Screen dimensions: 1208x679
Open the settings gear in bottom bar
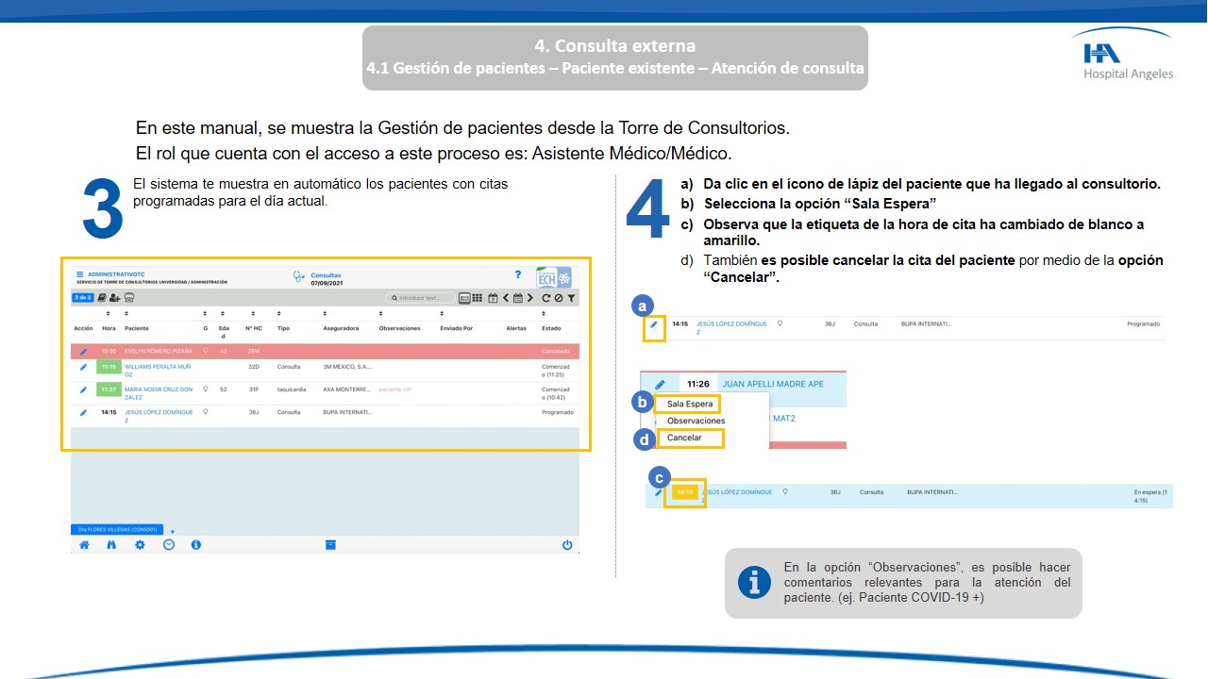tap(140, 545)
